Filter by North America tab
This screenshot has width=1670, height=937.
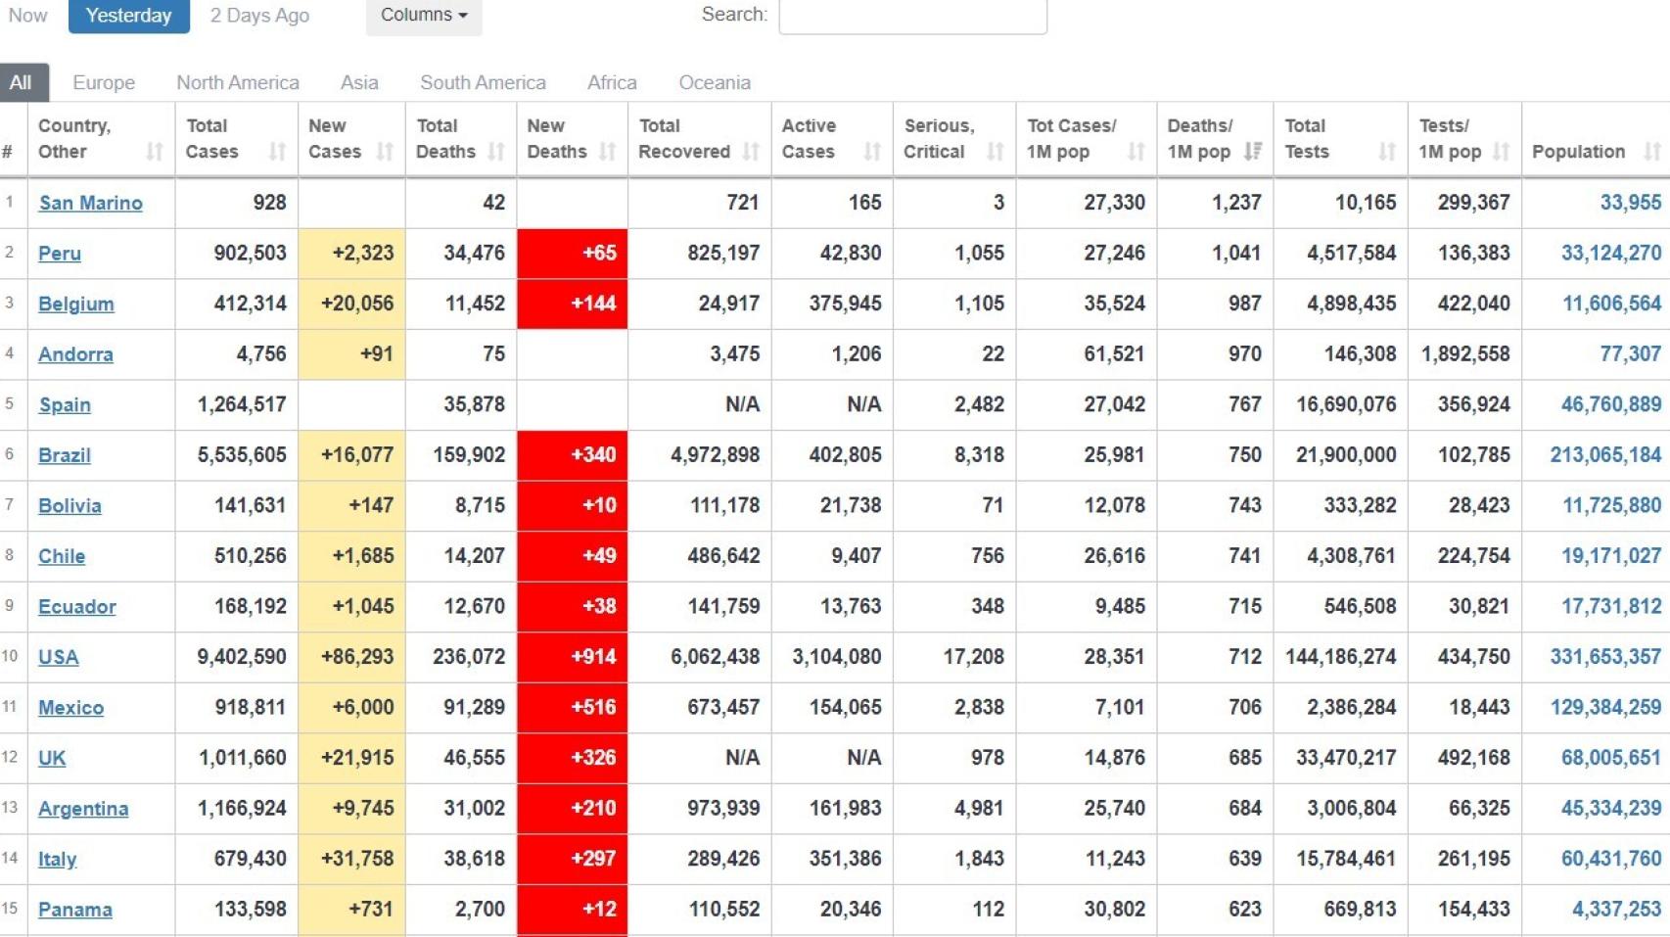click(238, 83)
